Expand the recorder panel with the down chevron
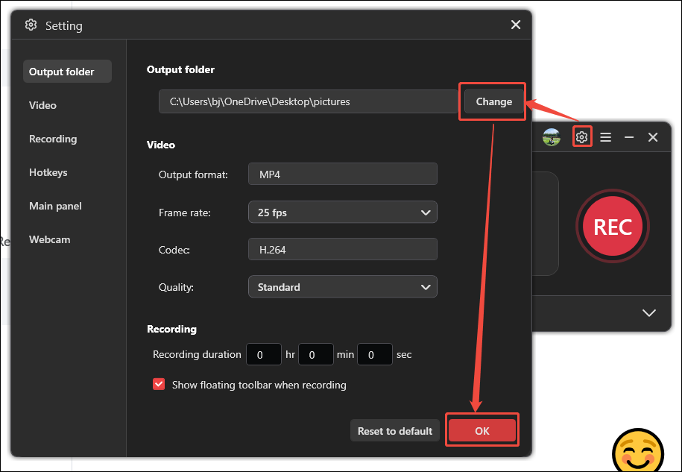Viewport: 682px width, 472px height. coord(648,313)
